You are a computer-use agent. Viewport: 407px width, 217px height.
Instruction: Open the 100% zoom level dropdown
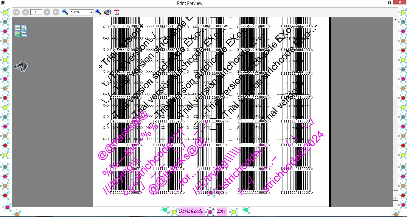tap(91, 12)
